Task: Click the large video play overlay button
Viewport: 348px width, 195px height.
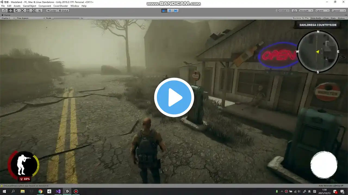Action: 174,97
